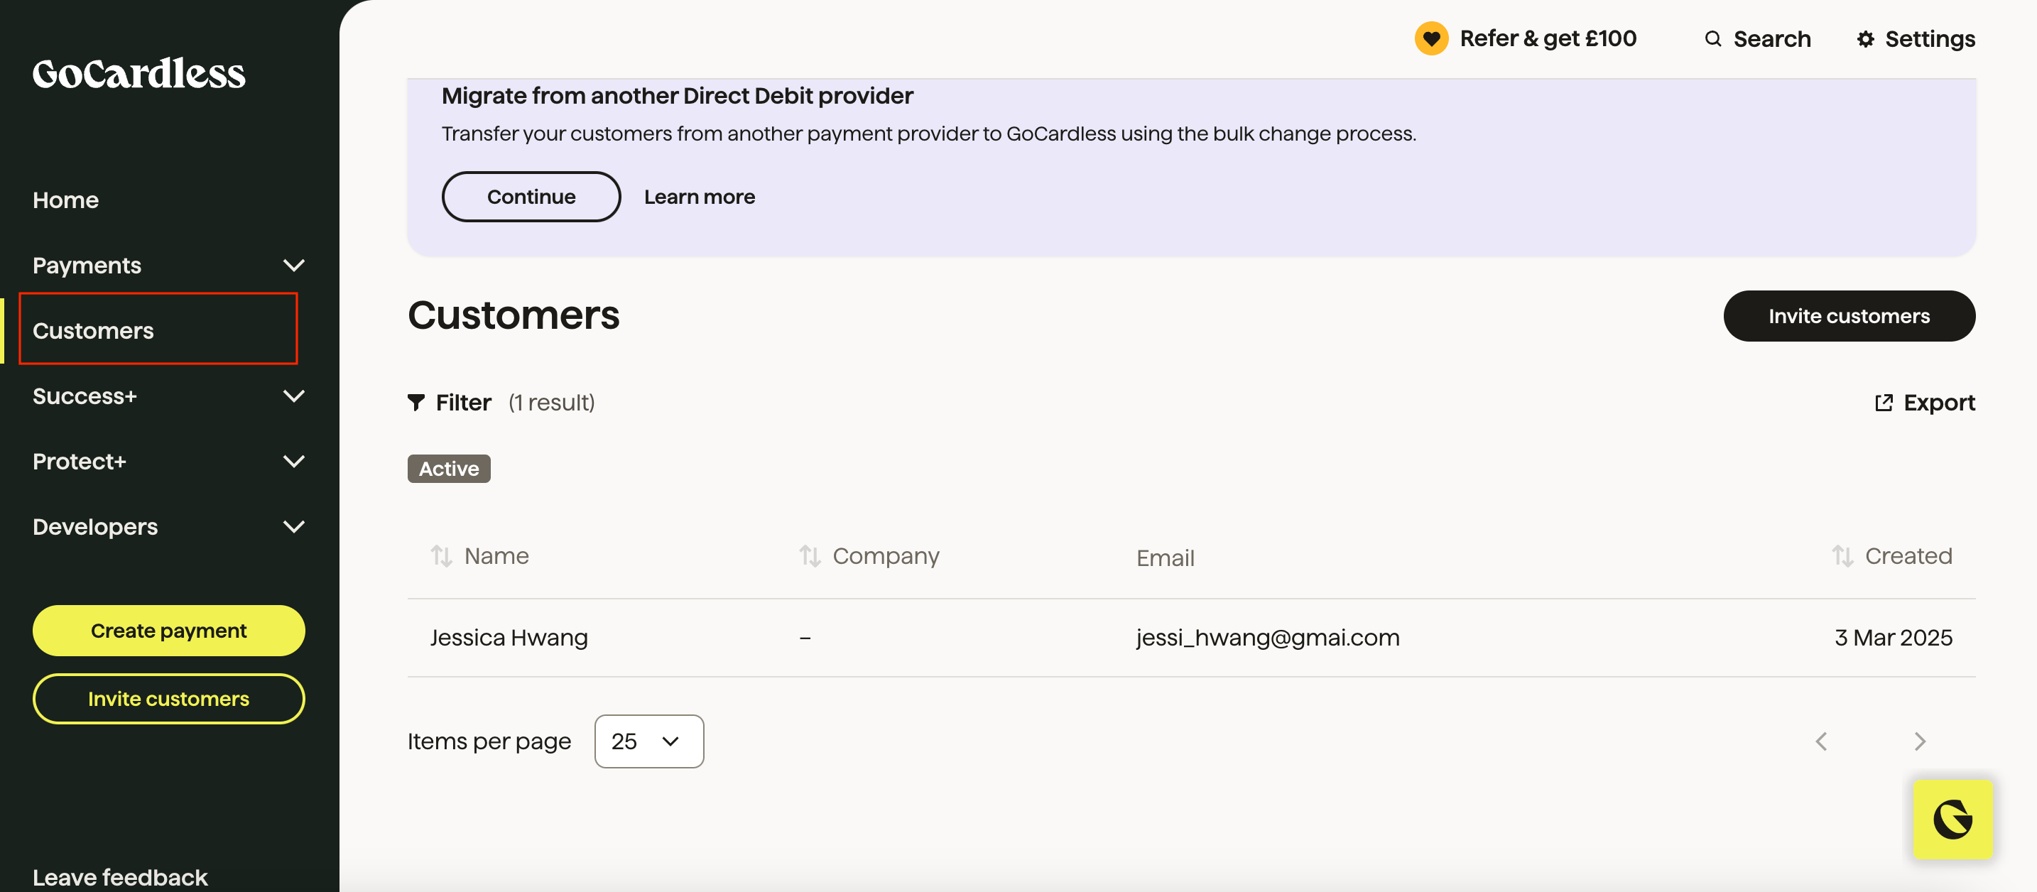
Task: Expand the Success+ menu chevron
Action: (x=293, y=396)
